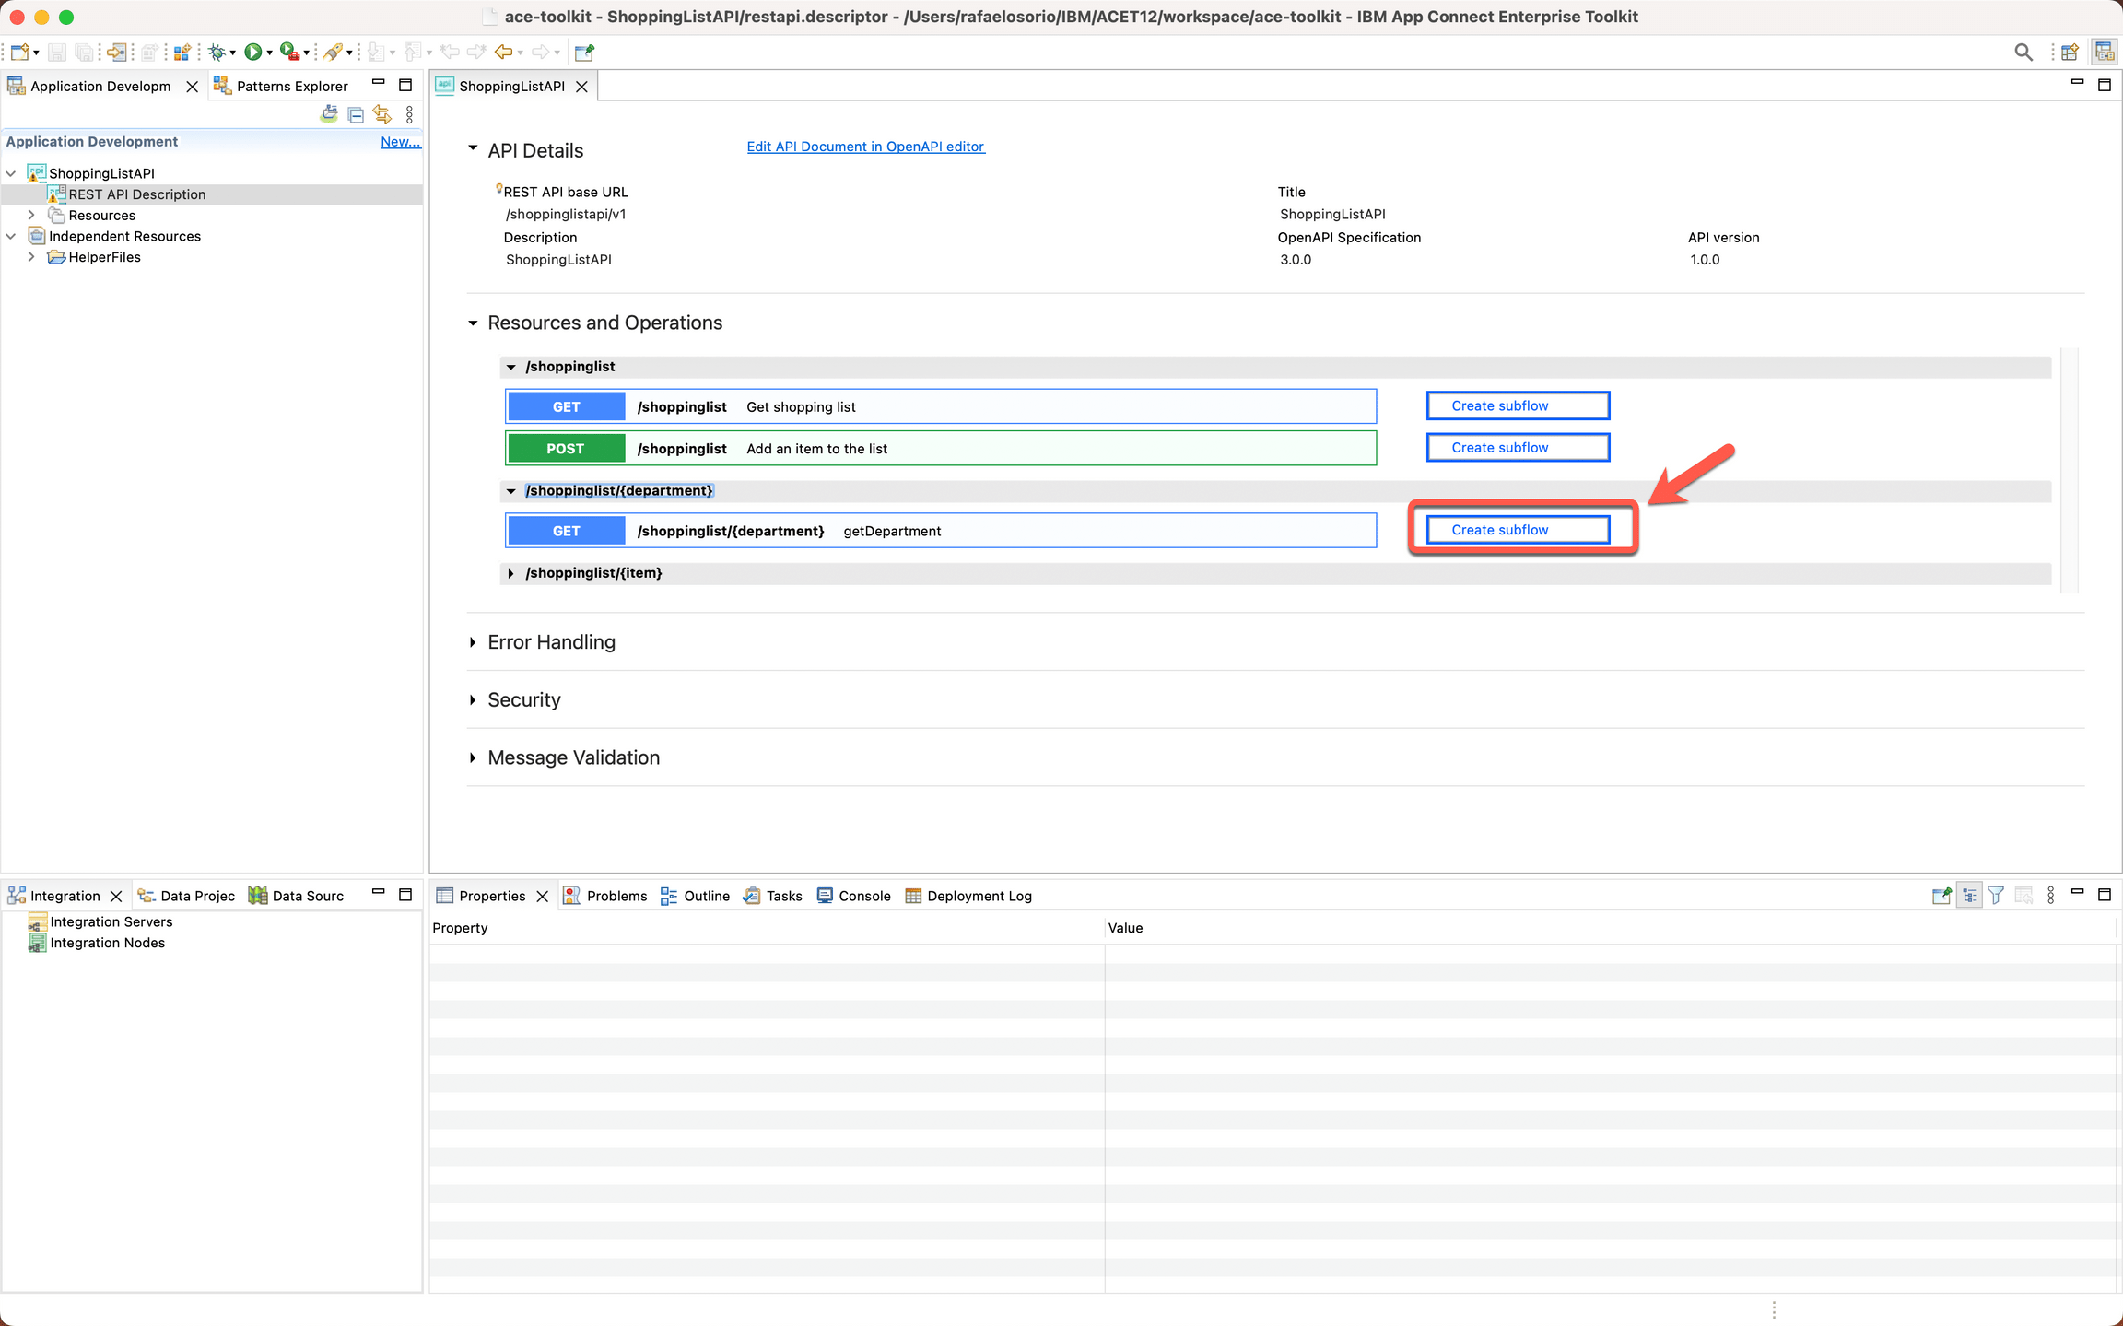This screenshot has width=2123, height=1326.
Task: Toggle Show Categories tree button in Properties
Action: (1969, 896)
